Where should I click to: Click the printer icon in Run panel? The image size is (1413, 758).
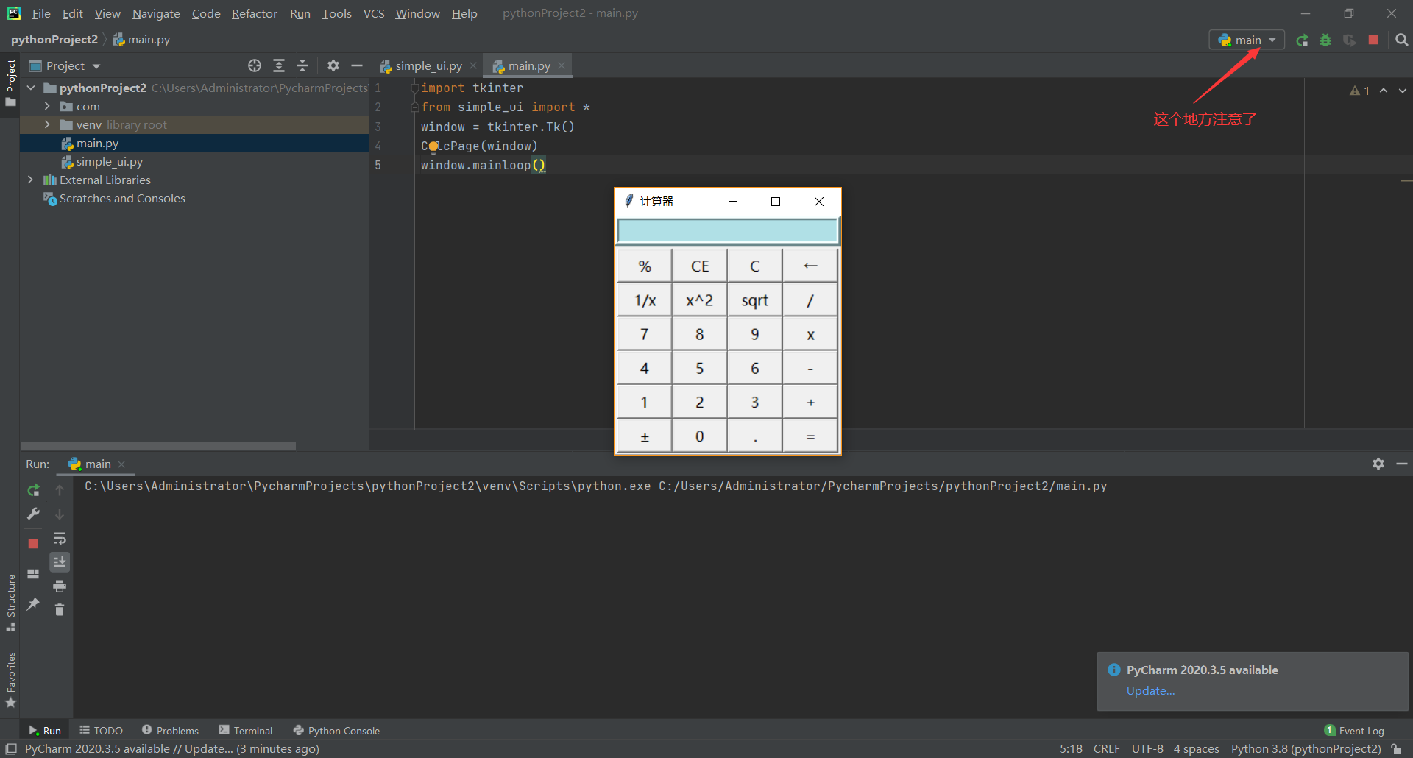click(60, 587)
